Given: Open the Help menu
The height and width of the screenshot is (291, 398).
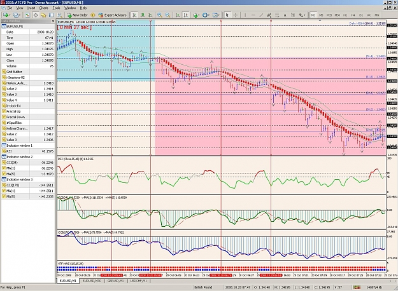Looking at the screenshot, I should 83,8.
